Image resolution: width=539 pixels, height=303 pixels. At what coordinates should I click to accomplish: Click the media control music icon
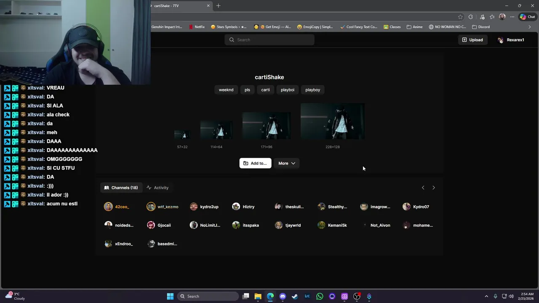point(482,17)
